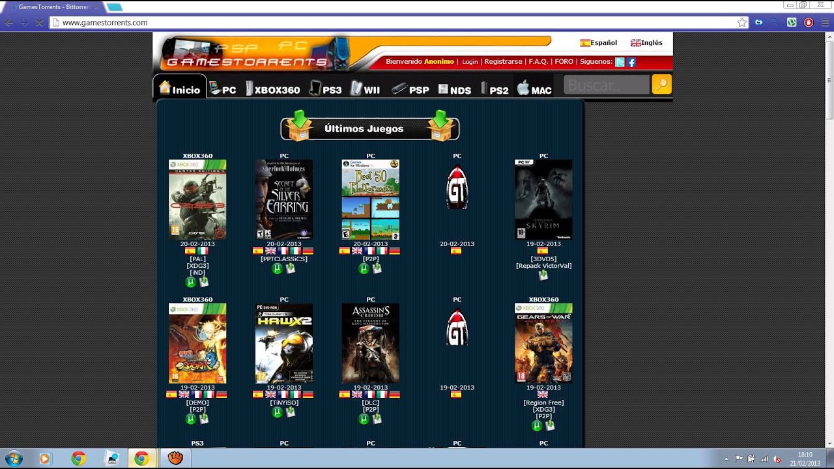Click the magnifier search button beside Buscar
The image size is (834, 469).
661,85
